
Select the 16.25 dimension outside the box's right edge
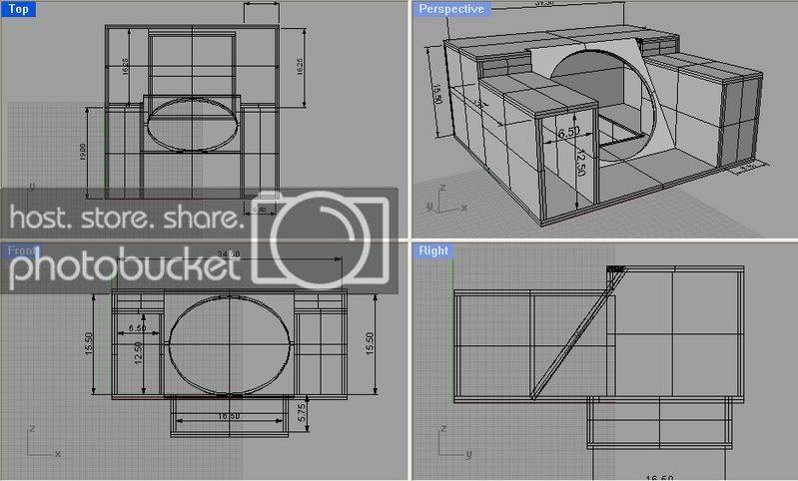click(300, 67)
